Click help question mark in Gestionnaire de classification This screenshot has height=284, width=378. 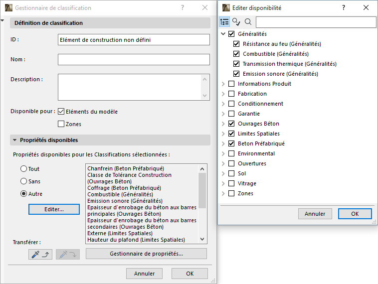tap(183, 7)
